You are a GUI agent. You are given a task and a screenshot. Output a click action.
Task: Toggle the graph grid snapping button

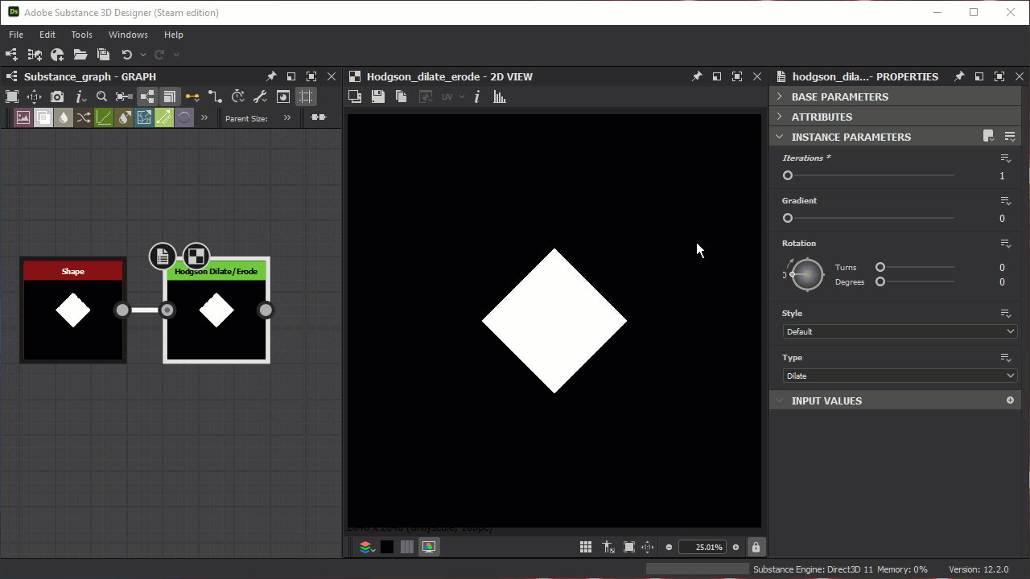tap(306, 96)
